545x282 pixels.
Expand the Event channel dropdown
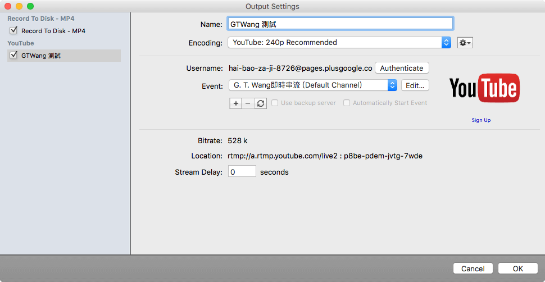click(x=313, y=85)
